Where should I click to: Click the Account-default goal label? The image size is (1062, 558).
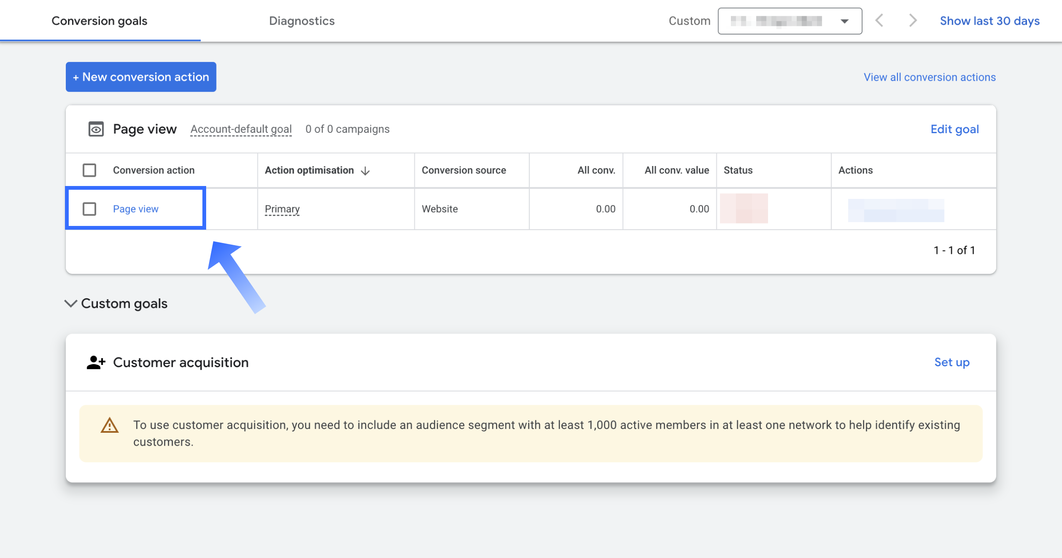241,129
